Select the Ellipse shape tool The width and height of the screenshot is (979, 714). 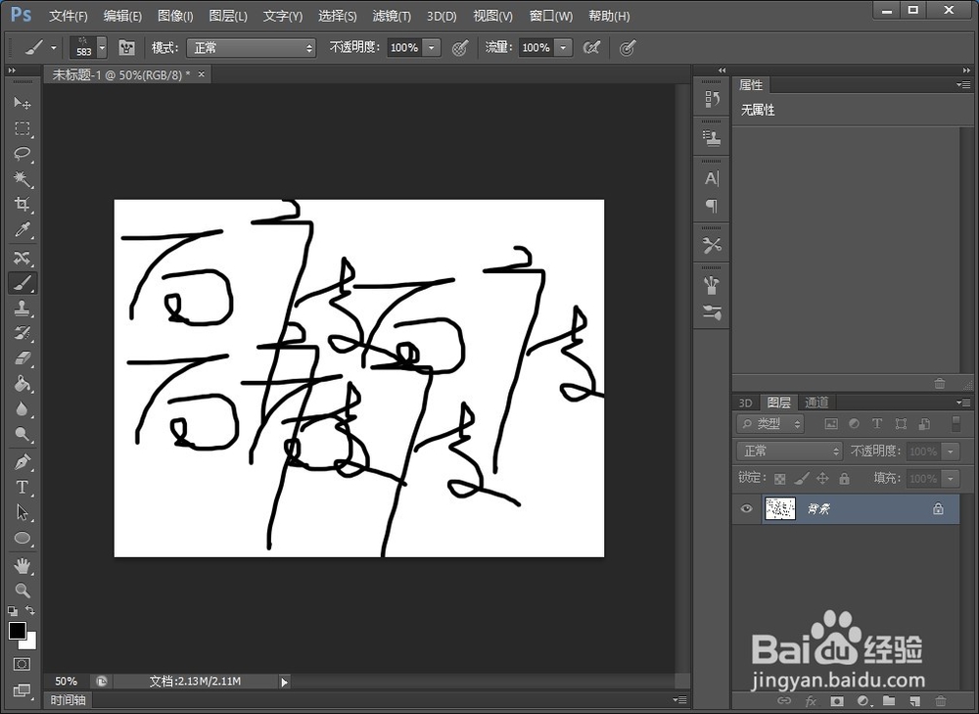(x=23, y=538)
